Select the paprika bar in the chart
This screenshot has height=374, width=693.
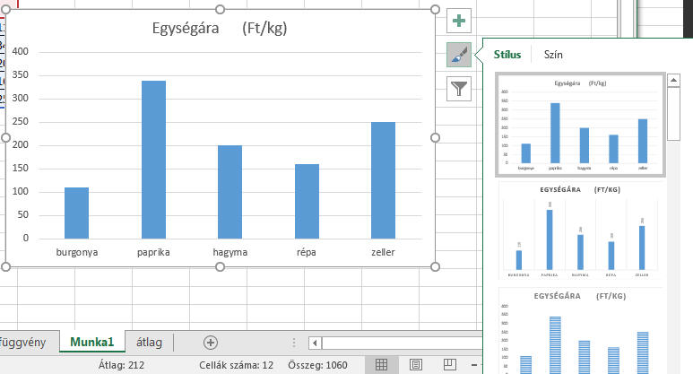click(153, 160)
